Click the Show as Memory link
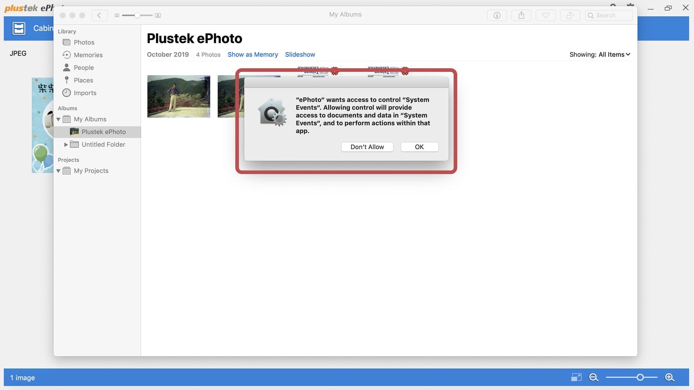Screen dimensions: 694x390 [253, 55]
